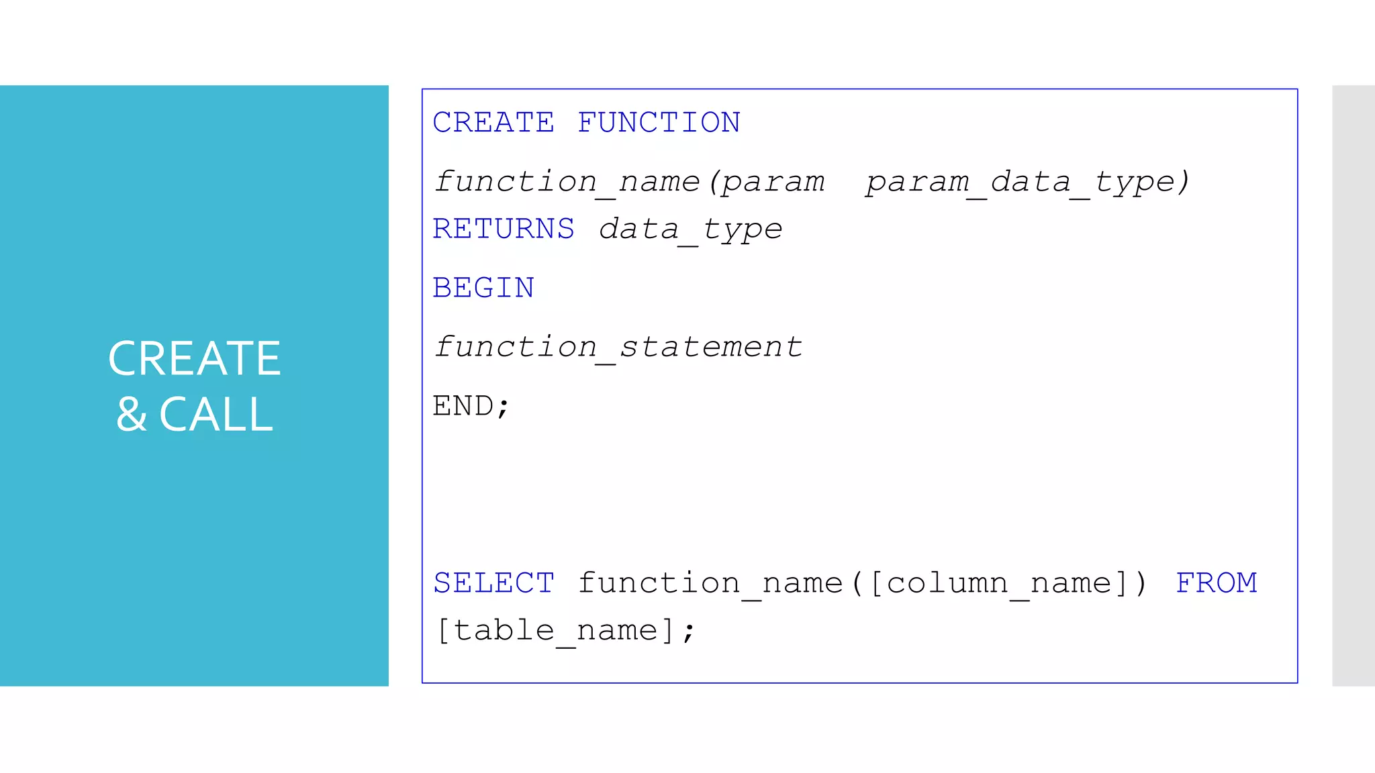Click the italic "data_type" after RETURNS

(690, 229)
